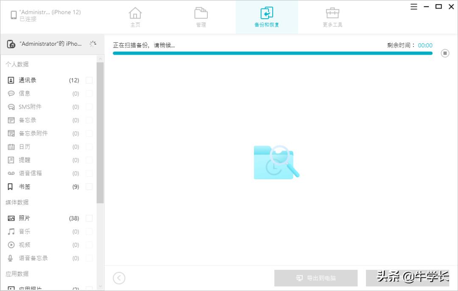Select the 通讯录 contacts icon in sidebar
Viewport: 458px width, 291px height.
point(11,80)
